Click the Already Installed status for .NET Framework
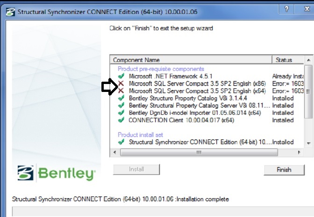Screen dimensions: 314x217 (288, 76)
